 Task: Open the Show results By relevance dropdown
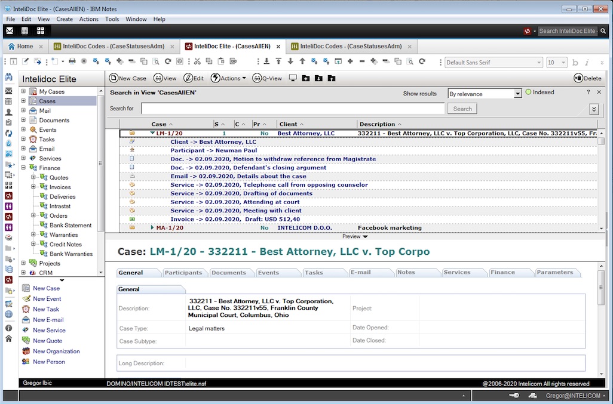tap(517, 94)
